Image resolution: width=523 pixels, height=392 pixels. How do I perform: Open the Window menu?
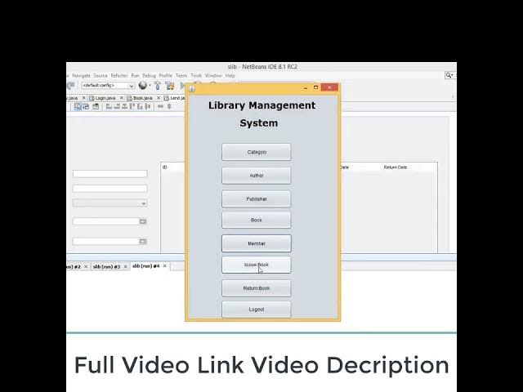(213, 76)
